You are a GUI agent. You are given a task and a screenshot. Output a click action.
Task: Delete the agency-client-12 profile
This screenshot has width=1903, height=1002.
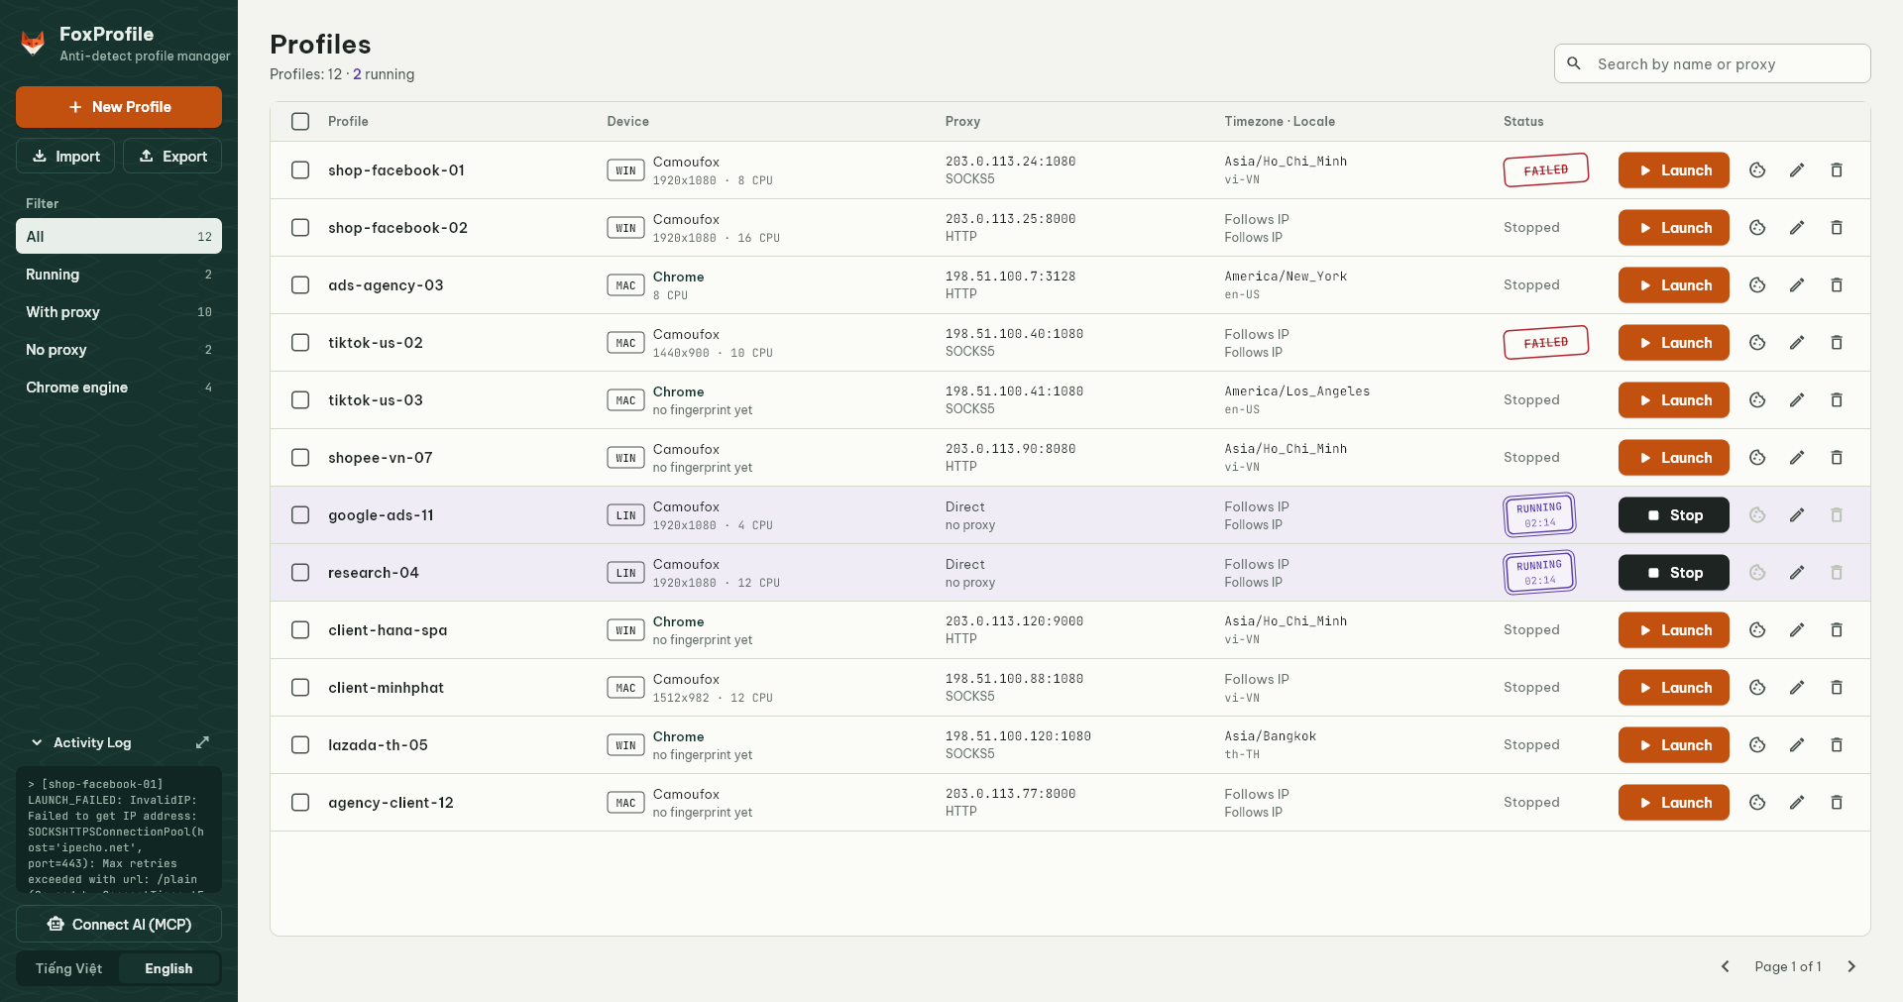coord(1837,803)
